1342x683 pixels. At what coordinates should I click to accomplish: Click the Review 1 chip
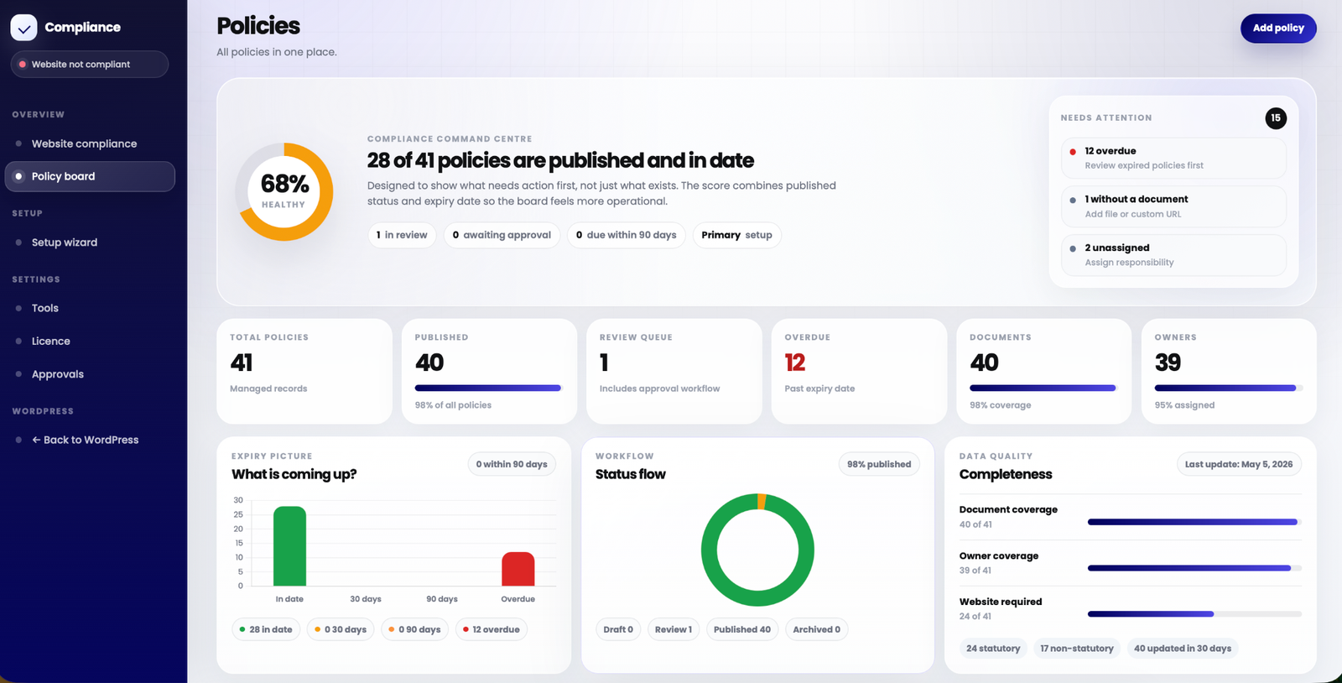coord(674,629)
